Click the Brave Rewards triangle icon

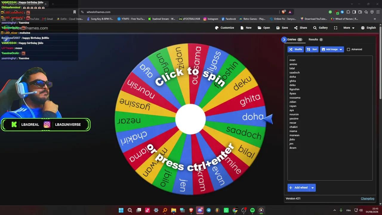(290, 12)
